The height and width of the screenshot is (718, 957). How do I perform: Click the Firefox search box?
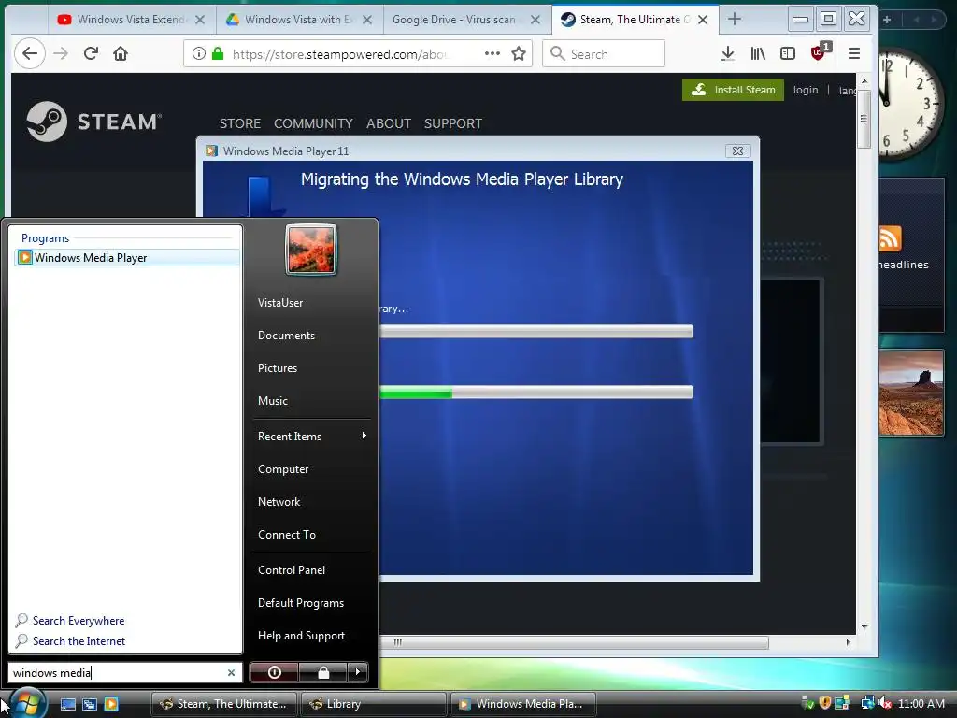click(x=604, y=53)
